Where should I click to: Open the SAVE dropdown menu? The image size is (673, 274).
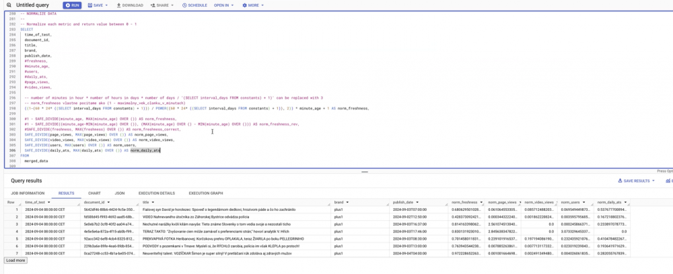click(x=98, y=5)
